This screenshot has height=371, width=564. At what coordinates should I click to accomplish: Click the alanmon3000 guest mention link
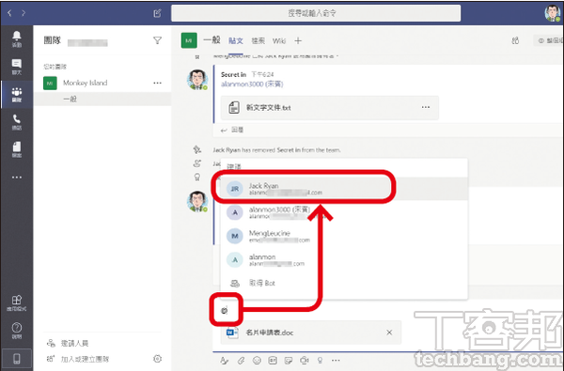252,85
